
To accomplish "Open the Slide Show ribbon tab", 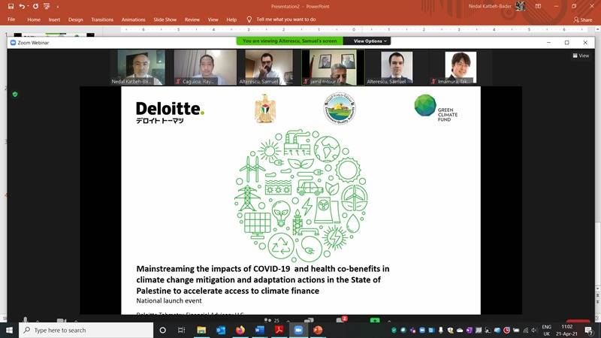I will [x=165, y=20].
